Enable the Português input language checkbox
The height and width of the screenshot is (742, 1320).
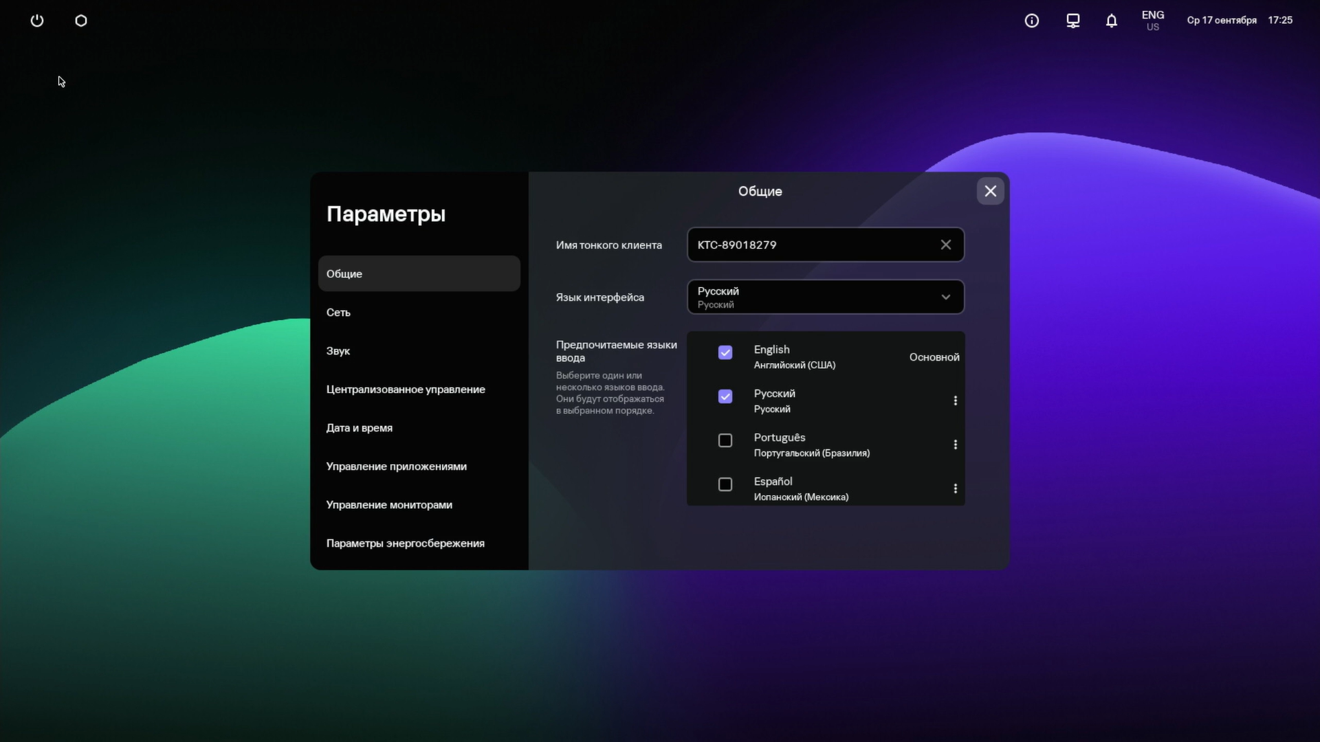[x=725, y=440]
